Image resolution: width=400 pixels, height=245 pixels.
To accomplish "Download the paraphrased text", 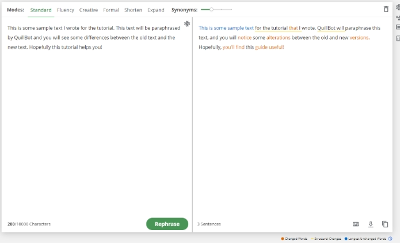I will coord(371,224).
